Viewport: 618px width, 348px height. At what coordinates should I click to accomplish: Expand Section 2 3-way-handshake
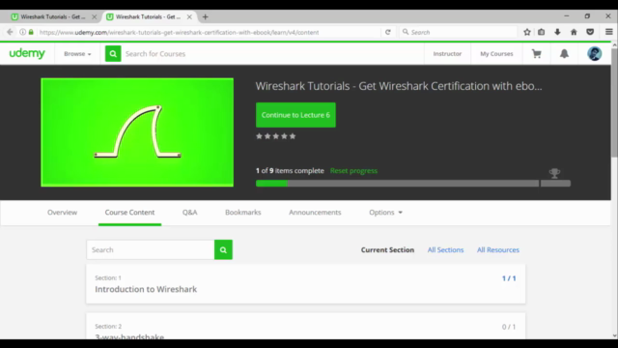[x=305, y=327]
